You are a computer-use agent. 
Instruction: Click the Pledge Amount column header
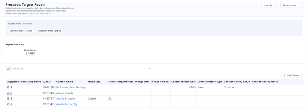click(160, 82)
